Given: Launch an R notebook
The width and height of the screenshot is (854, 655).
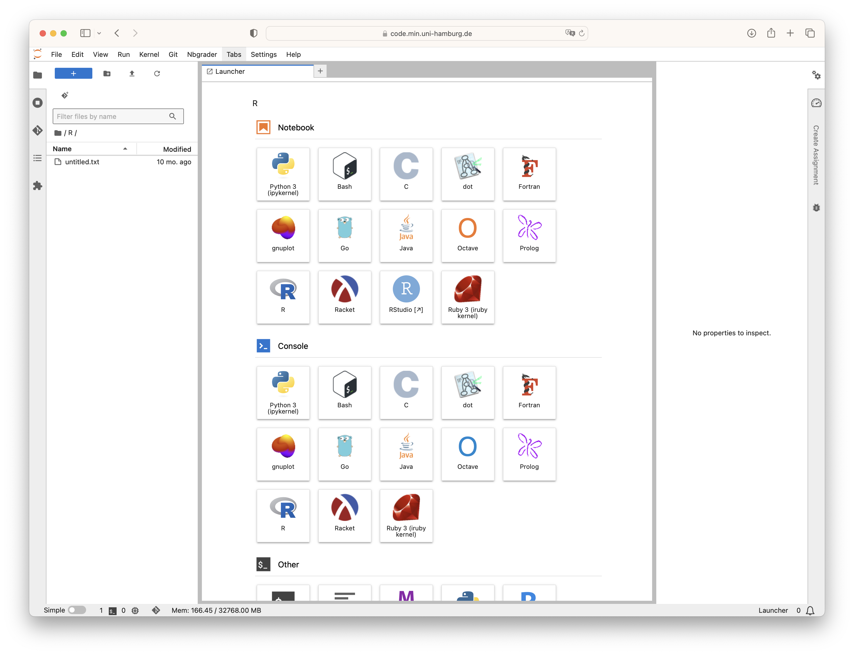Looking at the screenshot, I should [283, 297].
